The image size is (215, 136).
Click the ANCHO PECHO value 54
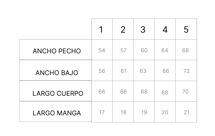pyautogui.click(x=102, y=50)
